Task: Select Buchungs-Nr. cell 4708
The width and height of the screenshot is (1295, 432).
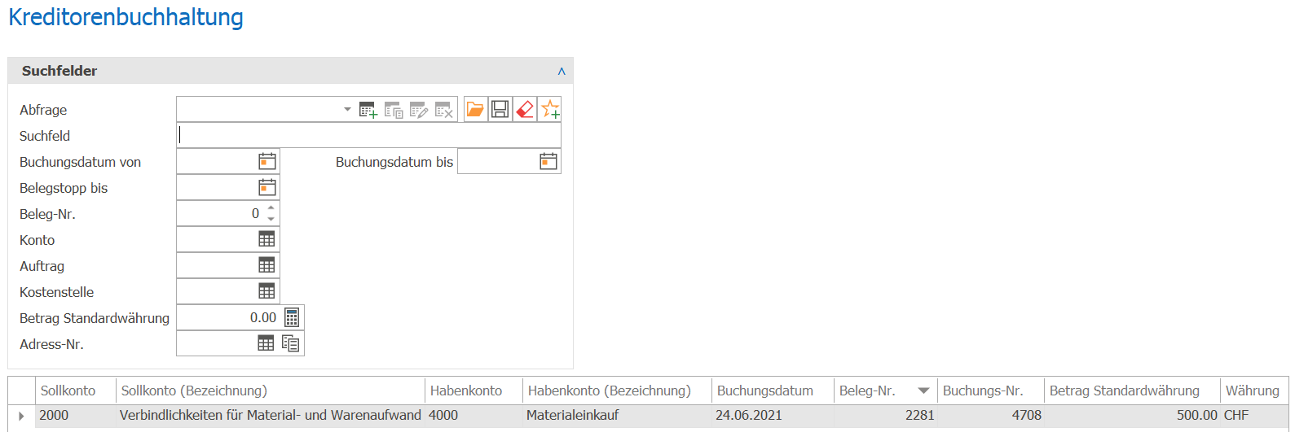Action: pyautogui.click(x=990, y=415)
